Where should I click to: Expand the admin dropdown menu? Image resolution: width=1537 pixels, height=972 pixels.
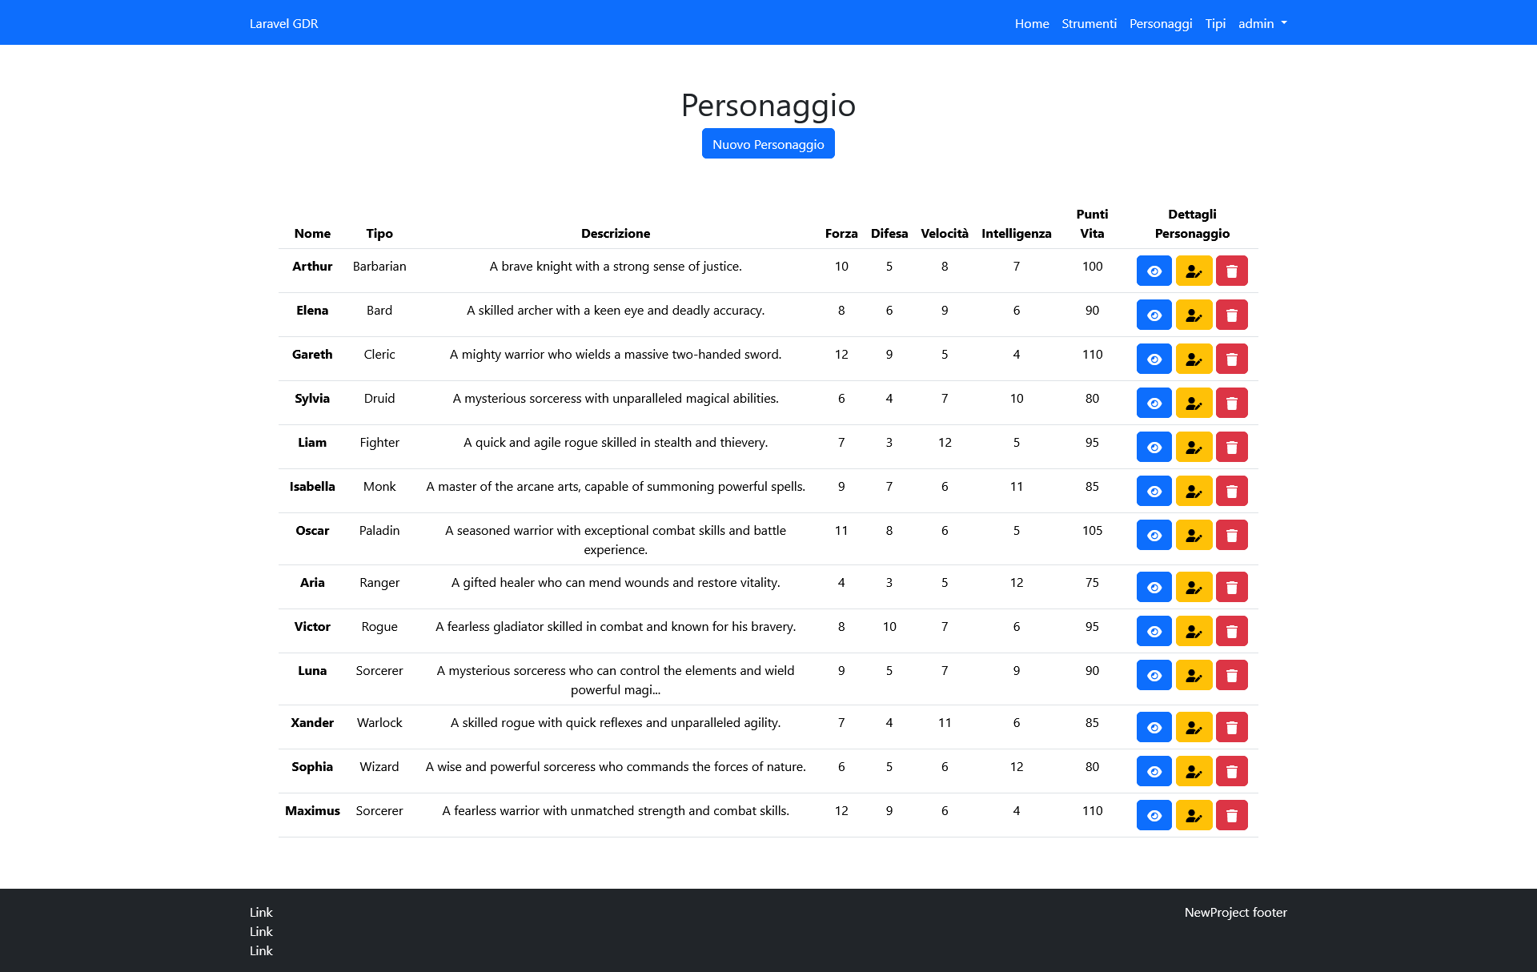coord(1262,23)
